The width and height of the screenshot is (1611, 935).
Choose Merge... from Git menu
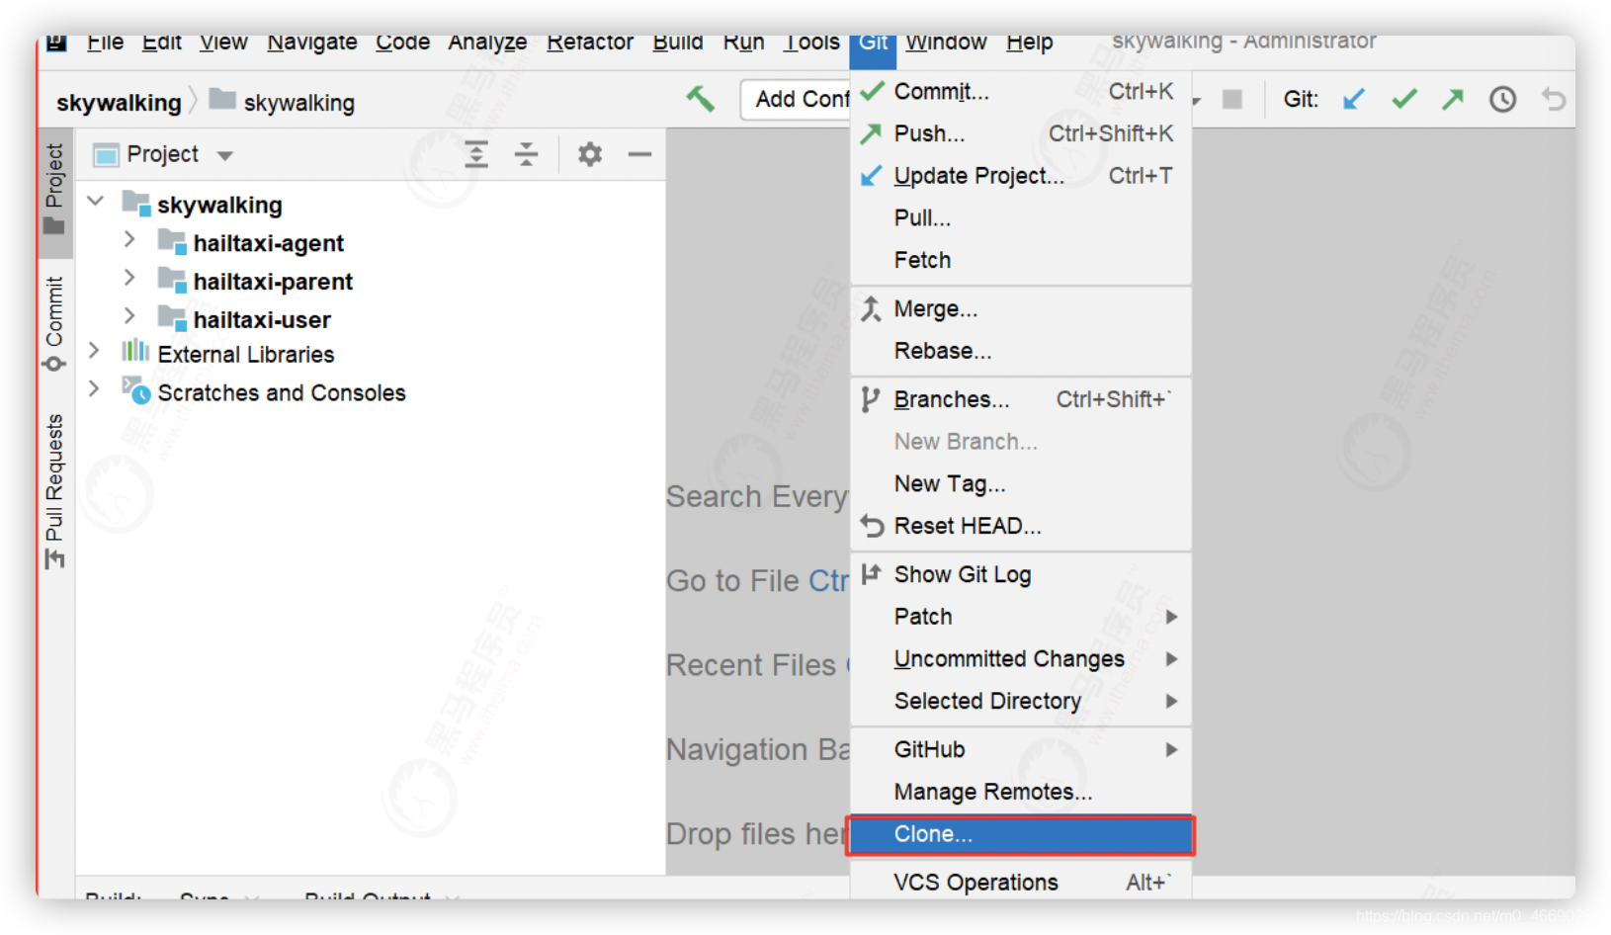[1021, 309]
